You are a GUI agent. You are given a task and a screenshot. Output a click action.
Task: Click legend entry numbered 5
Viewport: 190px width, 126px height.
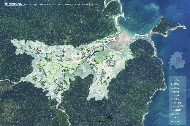click(175, 95)
